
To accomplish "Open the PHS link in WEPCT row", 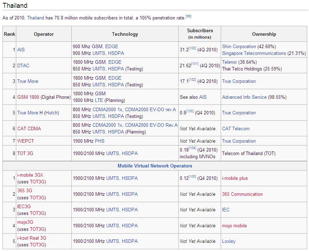I will (x=100, y=141).
